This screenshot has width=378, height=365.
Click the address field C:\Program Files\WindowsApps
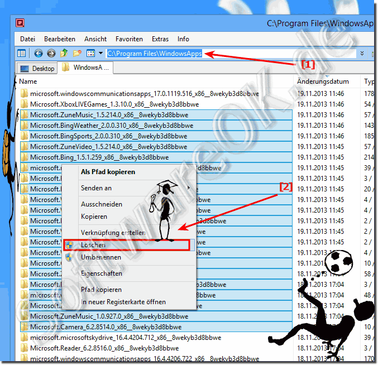231,53
